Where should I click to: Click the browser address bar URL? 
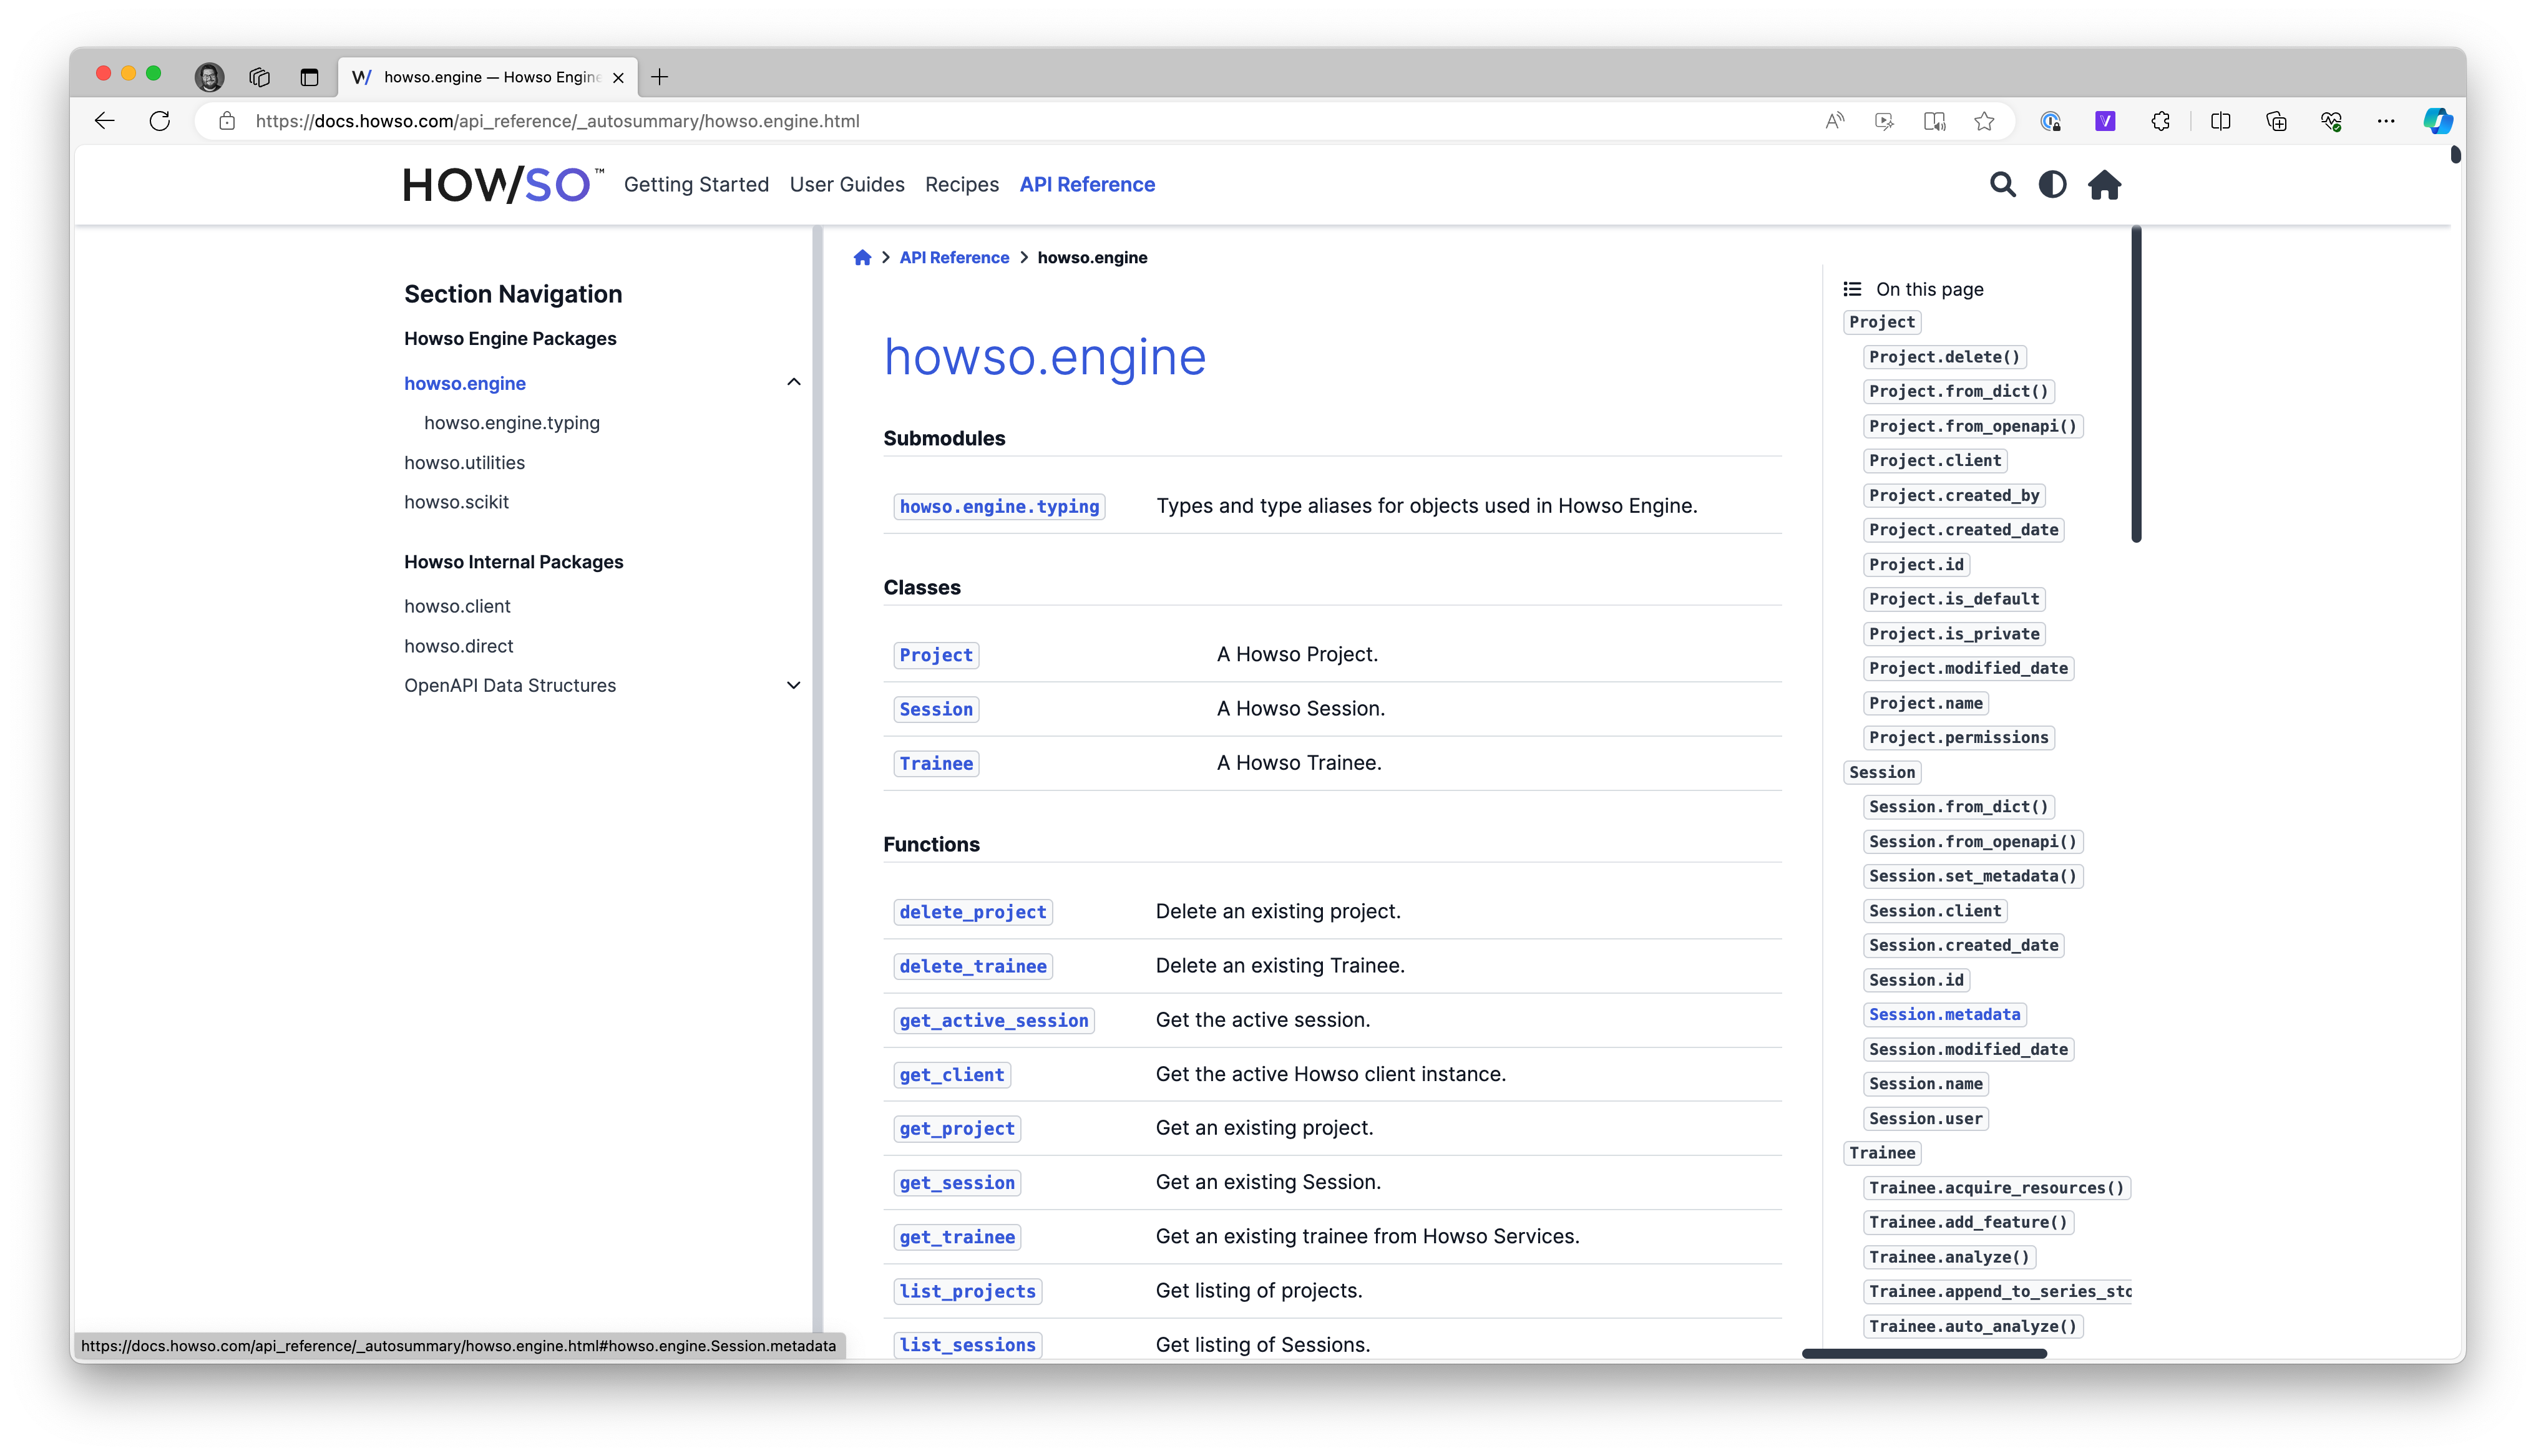point(557,121)
